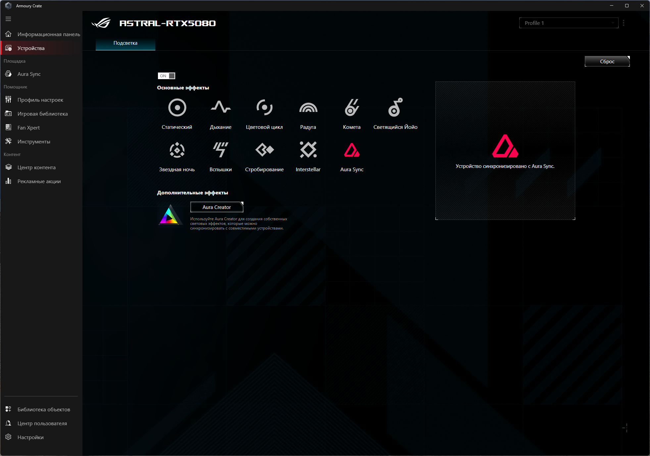Open the three-dot options menu beside profile
This screenshot has height=456, width=650.
(624, 23)
